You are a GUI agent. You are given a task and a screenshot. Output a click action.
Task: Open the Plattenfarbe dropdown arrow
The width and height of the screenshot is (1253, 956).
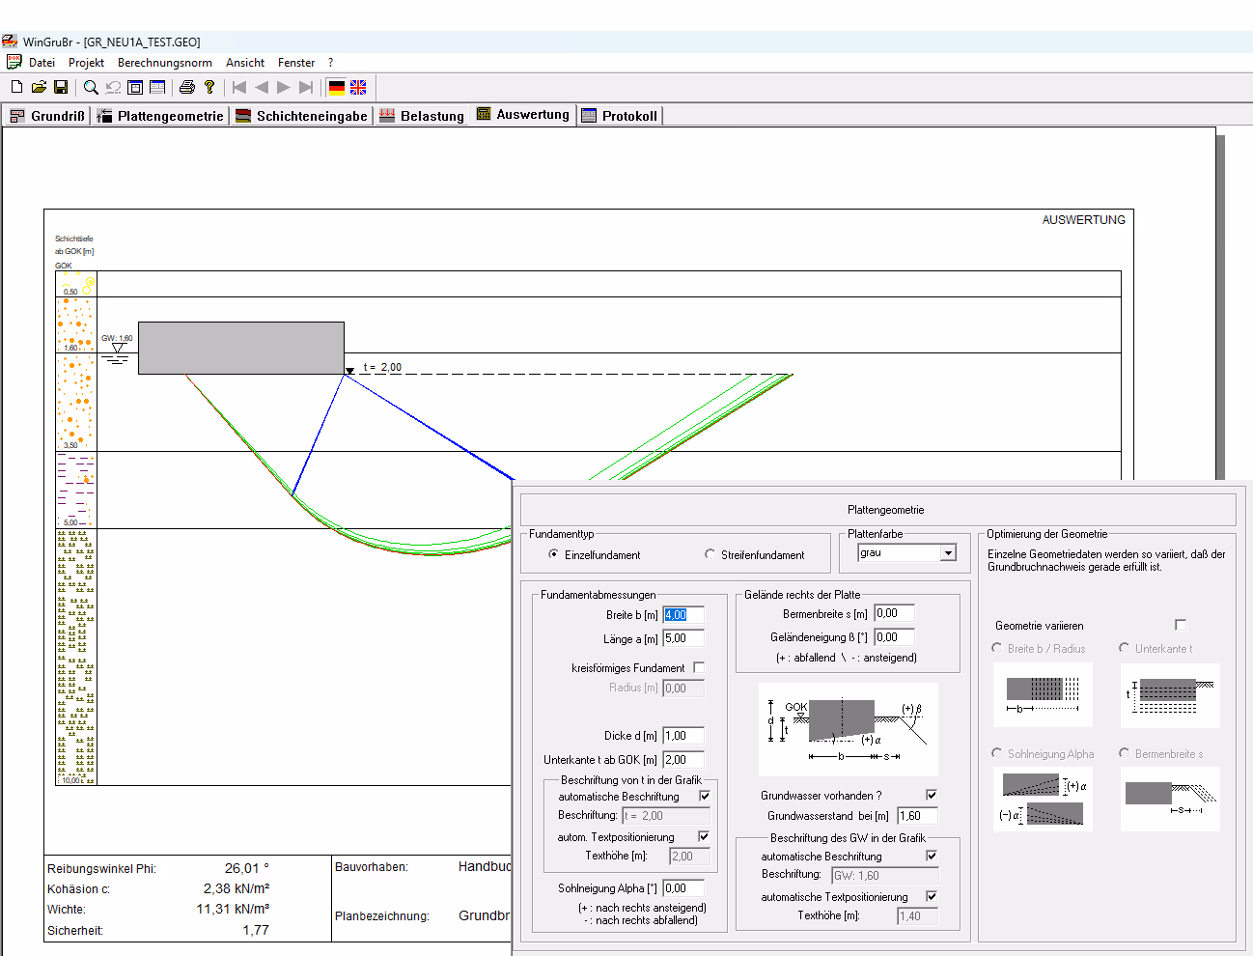[x=948, y=553]
